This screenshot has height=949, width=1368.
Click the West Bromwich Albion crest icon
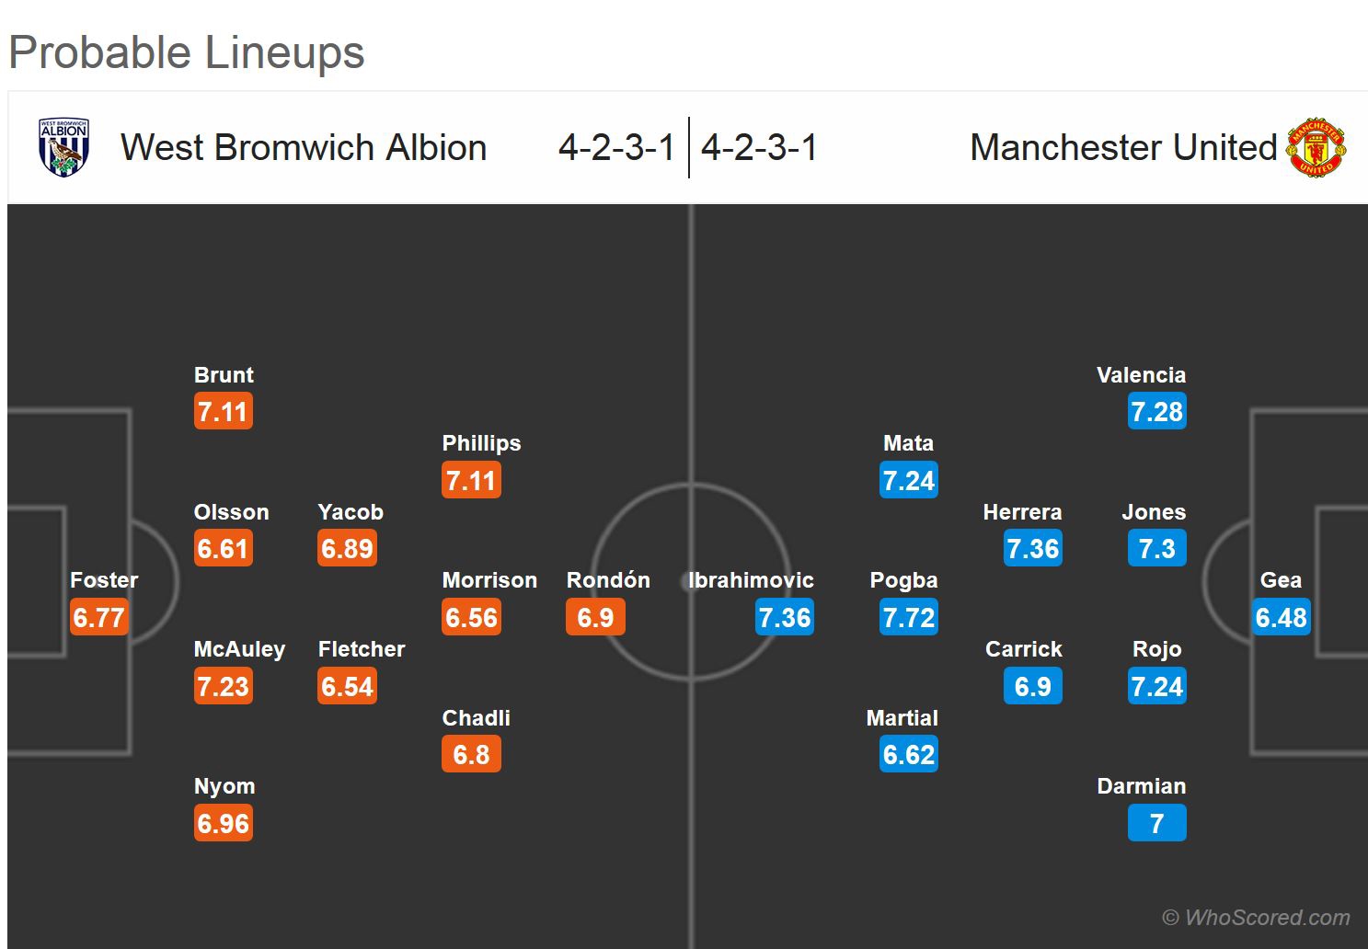pyautogui.click(x=63, y=147)
